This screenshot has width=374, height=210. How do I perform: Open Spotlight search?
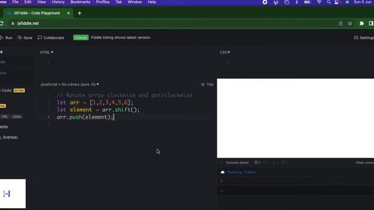[x=328, y=2]
